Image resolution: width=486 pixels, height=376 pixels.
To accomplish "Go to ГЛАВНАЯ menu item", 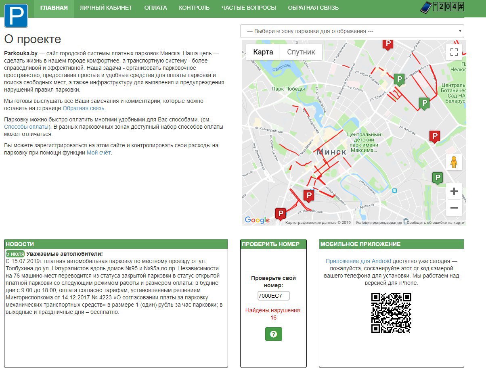I will click(x=54, y=8).
